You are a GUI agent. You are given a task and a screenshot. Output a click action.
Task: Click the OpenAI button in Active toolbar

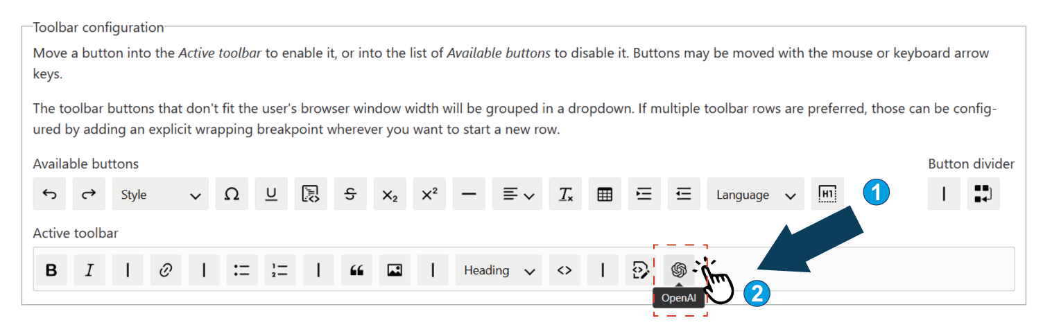tap(679, 270)
